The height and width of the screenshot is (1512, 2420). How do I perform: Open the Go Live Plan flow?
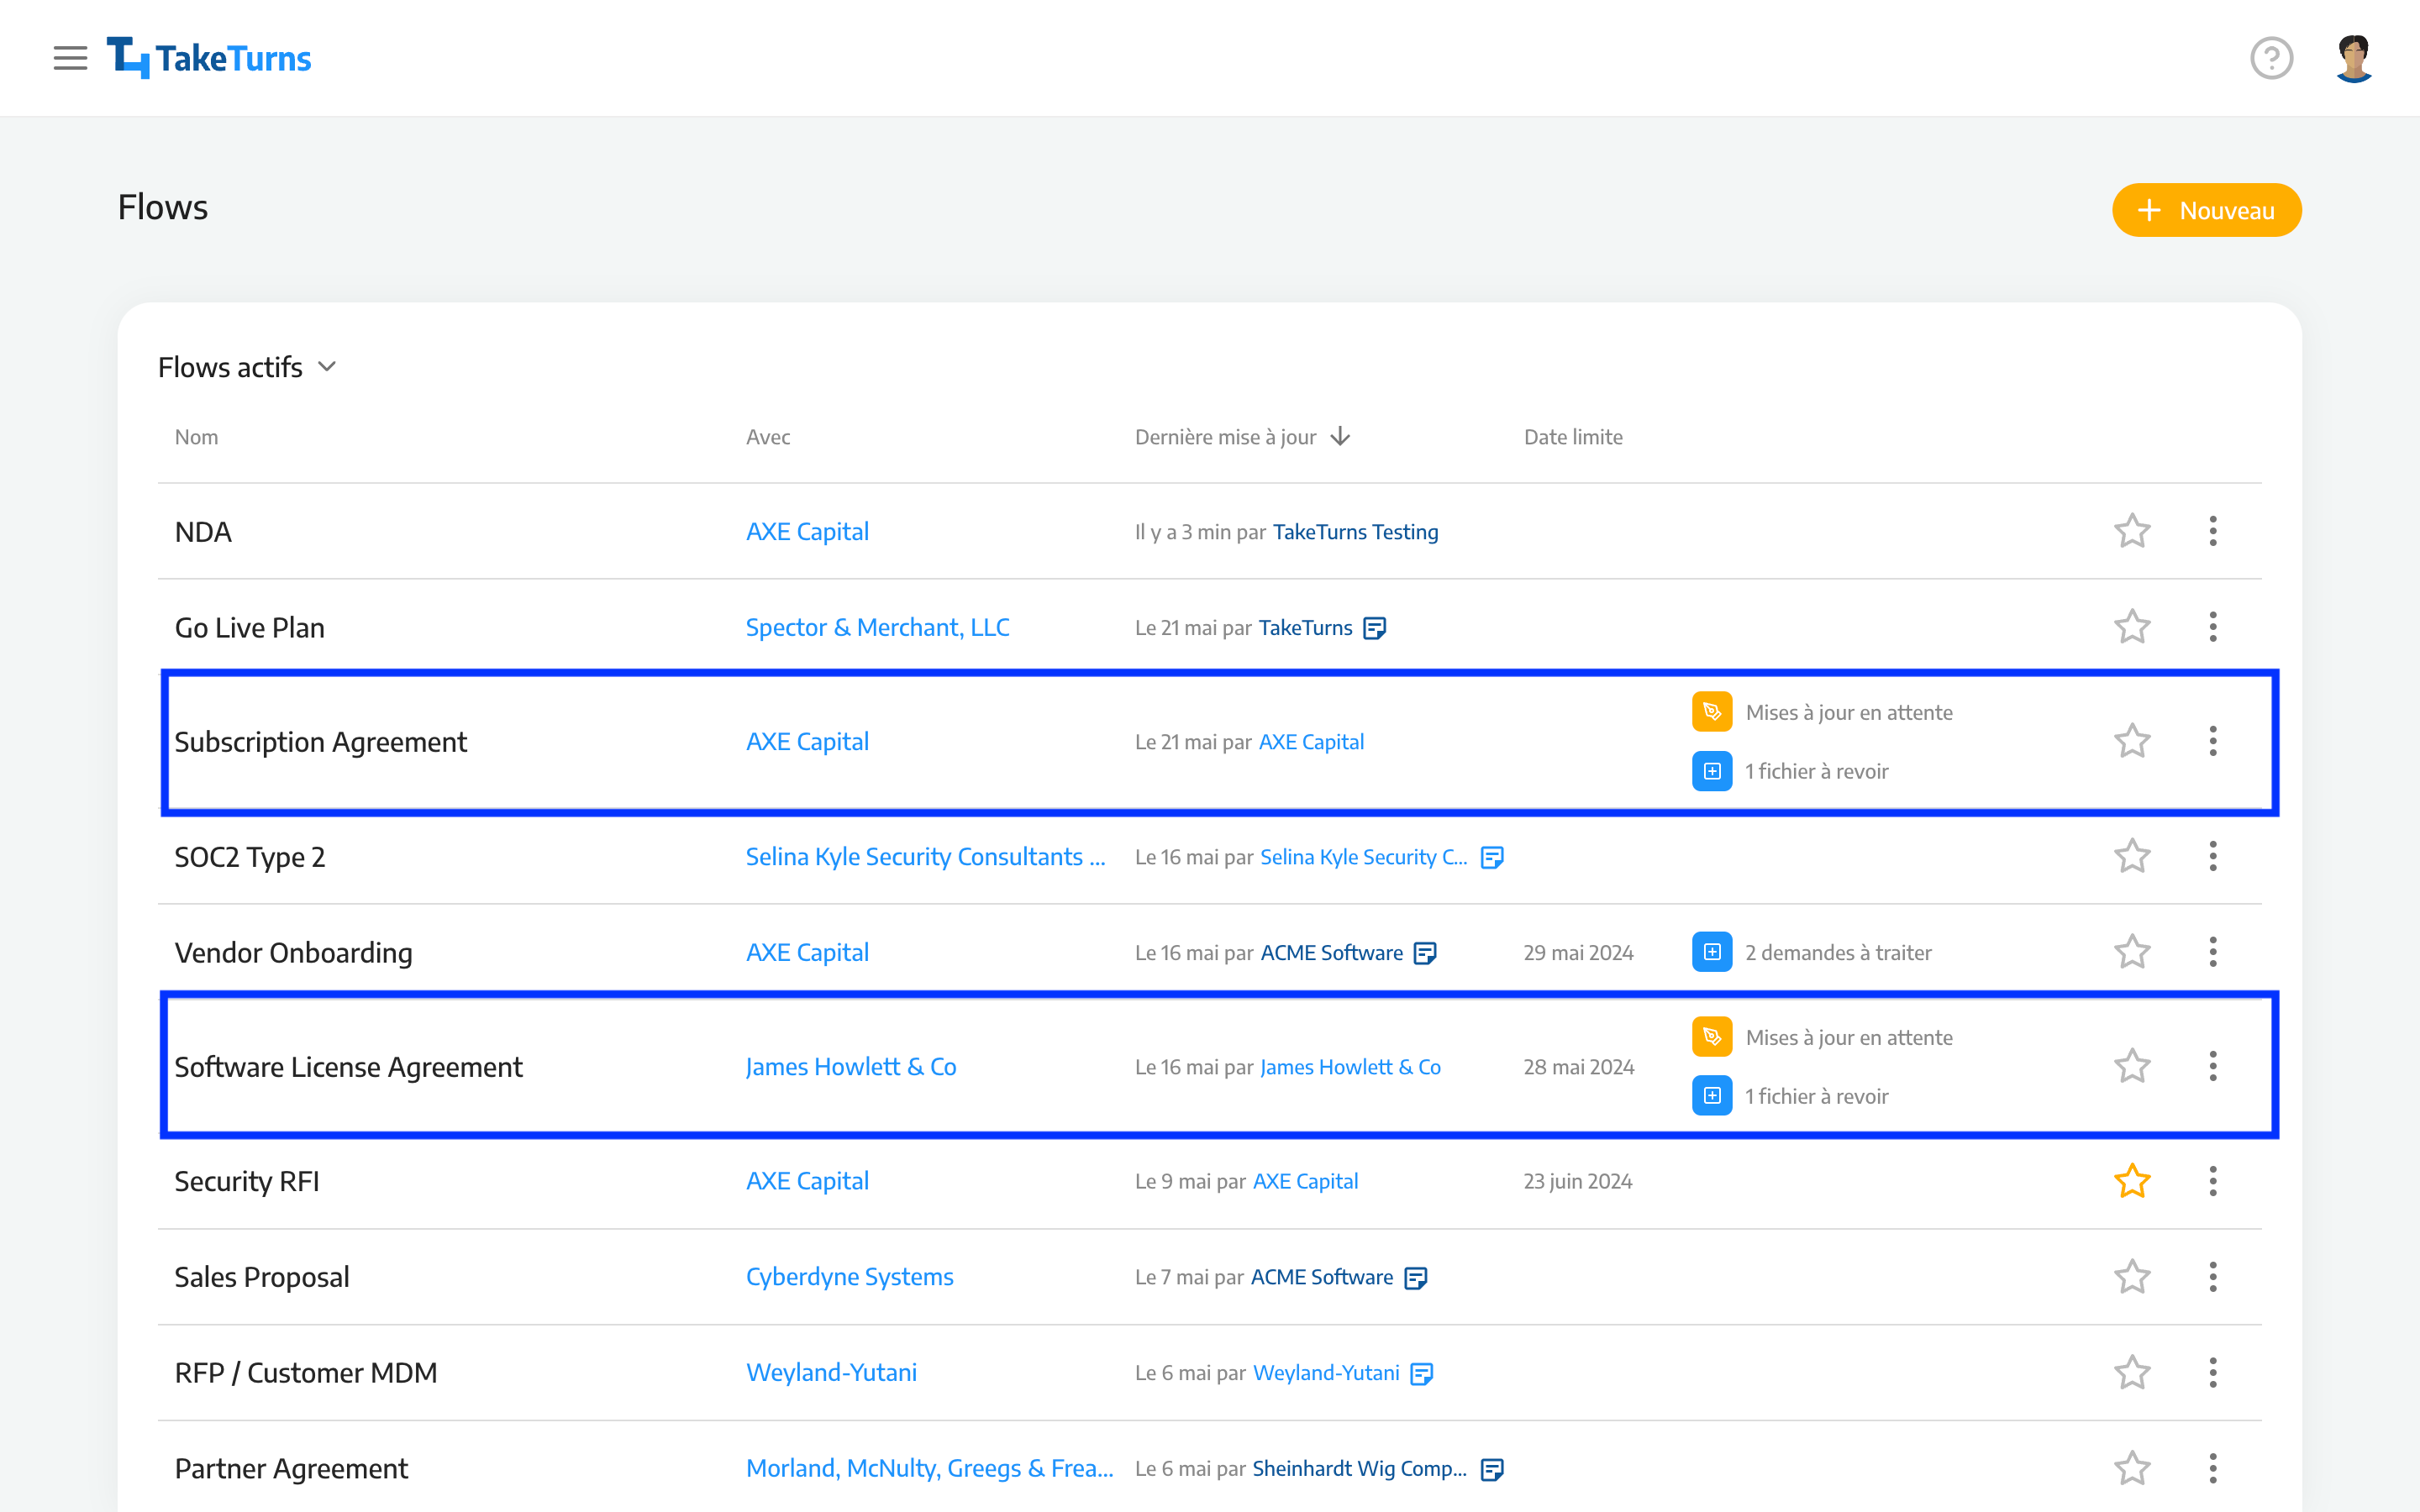249,627
